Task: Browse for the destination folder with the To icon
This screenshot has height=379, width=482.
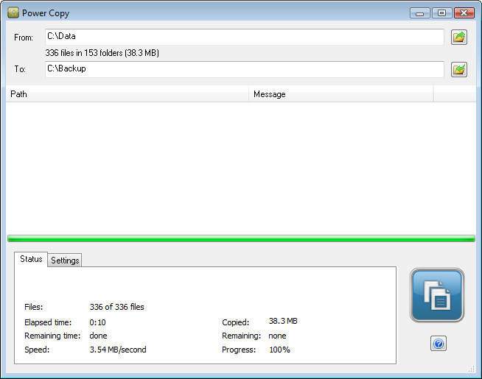Action: pyautogui.click(x=459, y=69)
